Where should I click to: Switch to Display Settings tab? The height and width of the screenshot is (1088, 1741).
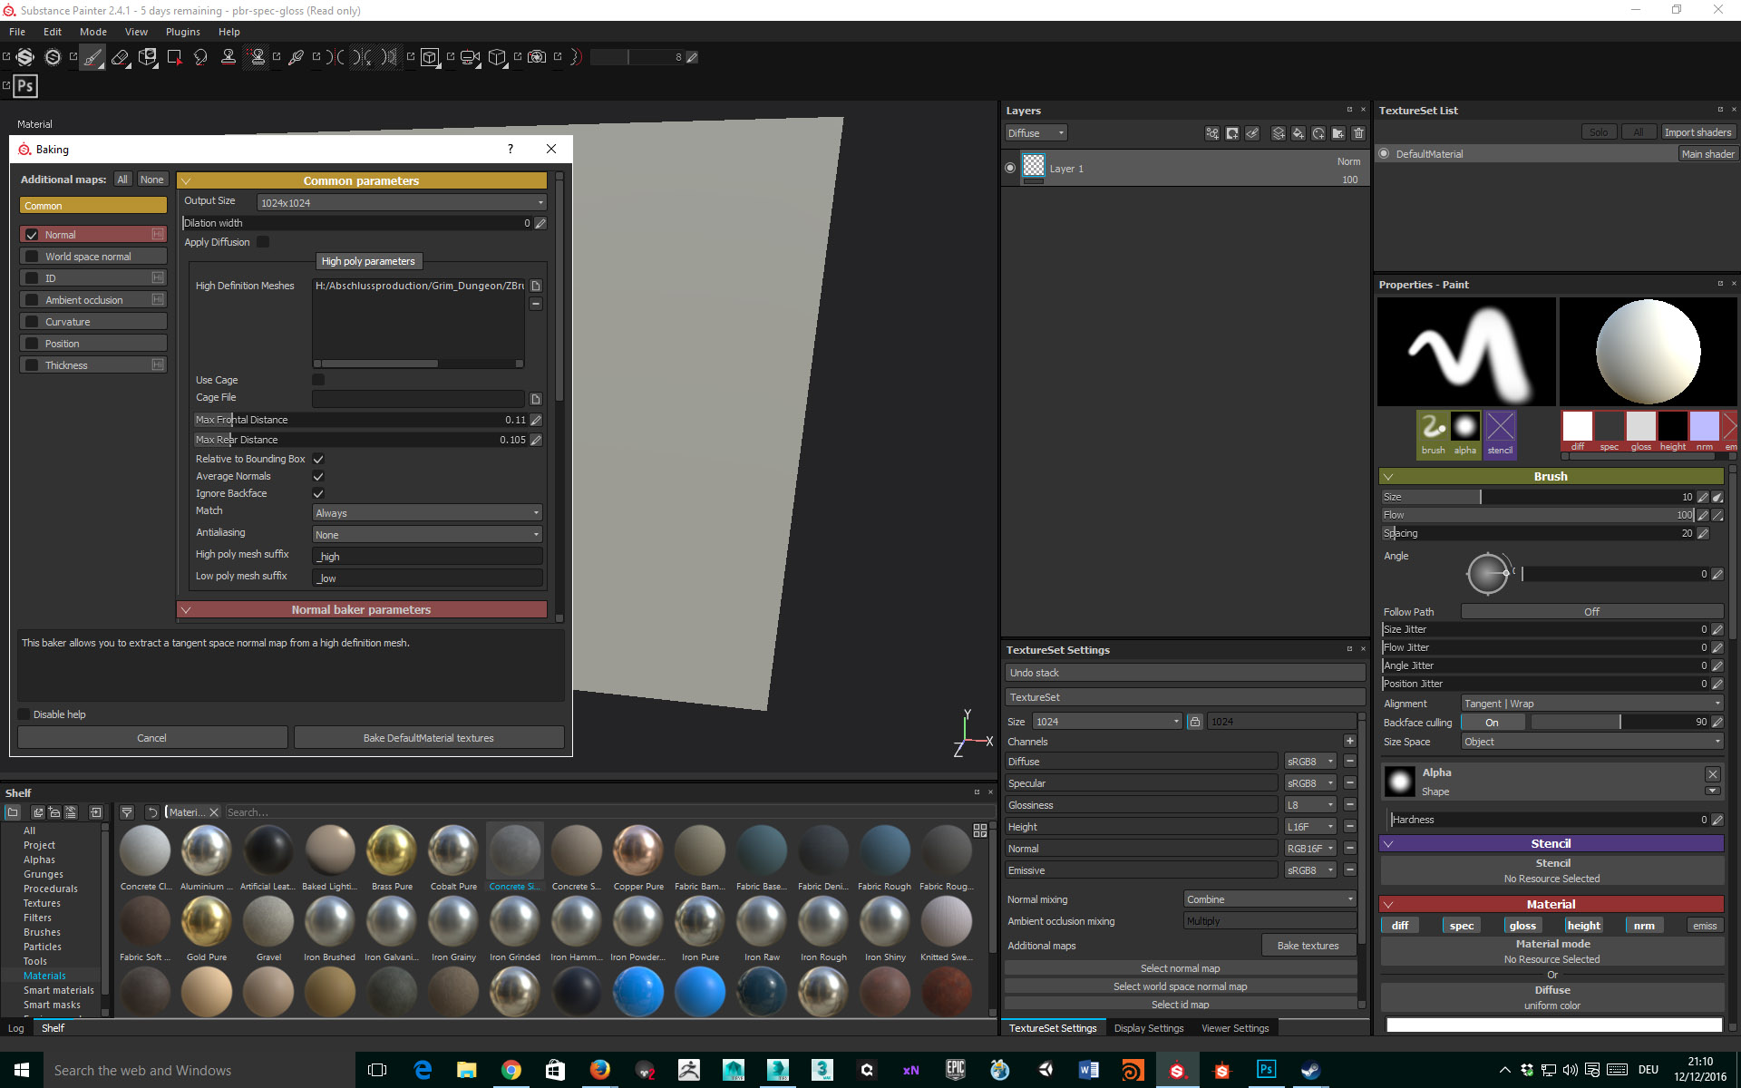tap(1149, 1028)
